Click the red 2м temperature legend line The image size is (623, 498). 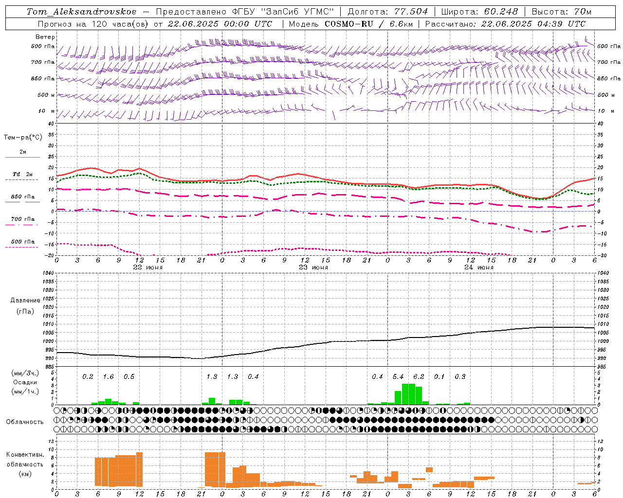click(x=22, y=157)
